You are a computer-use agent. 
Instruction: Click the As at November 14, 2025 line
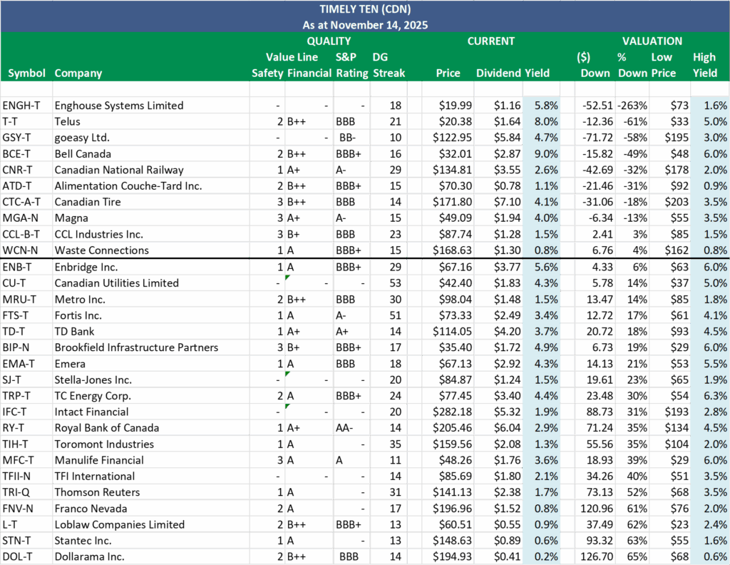tap(365, 25)
